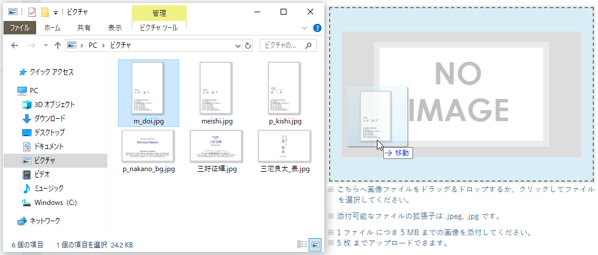Click the Pictures window system icon in the title bar
Viewport: 598px width, 255px height.
(x=13, y=12)
